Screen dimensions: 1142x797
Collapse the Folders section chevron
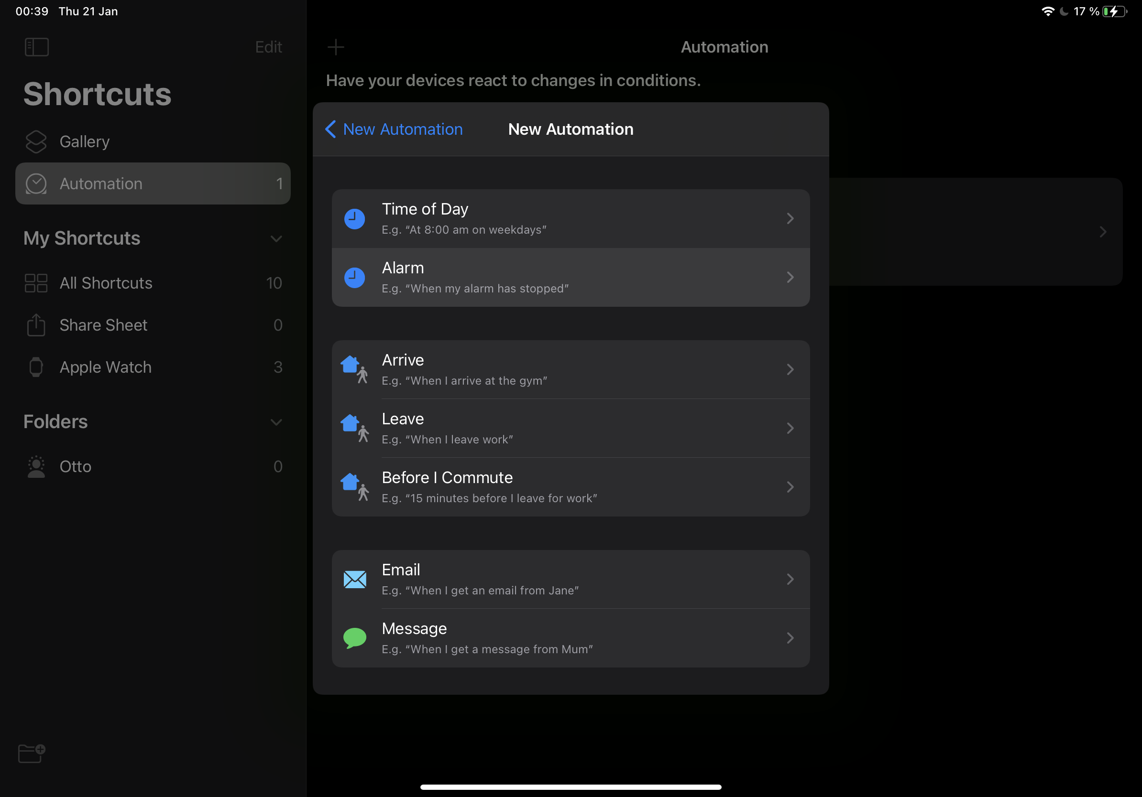click(x=276, y=422)
